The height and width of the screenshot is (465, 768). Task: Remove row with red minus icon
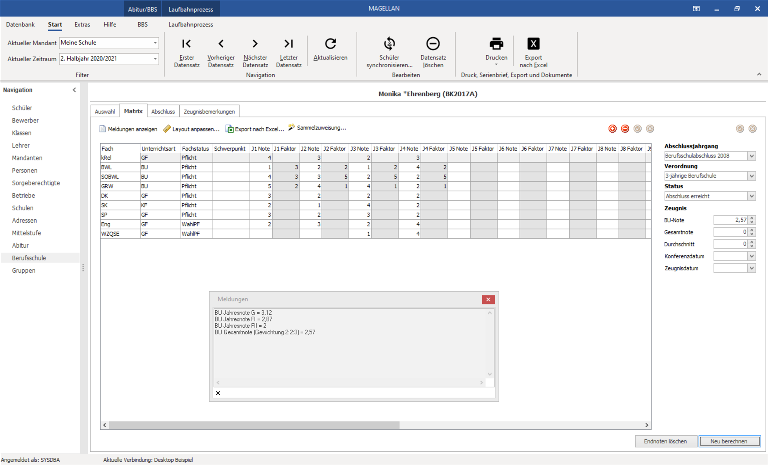point(625,129)
